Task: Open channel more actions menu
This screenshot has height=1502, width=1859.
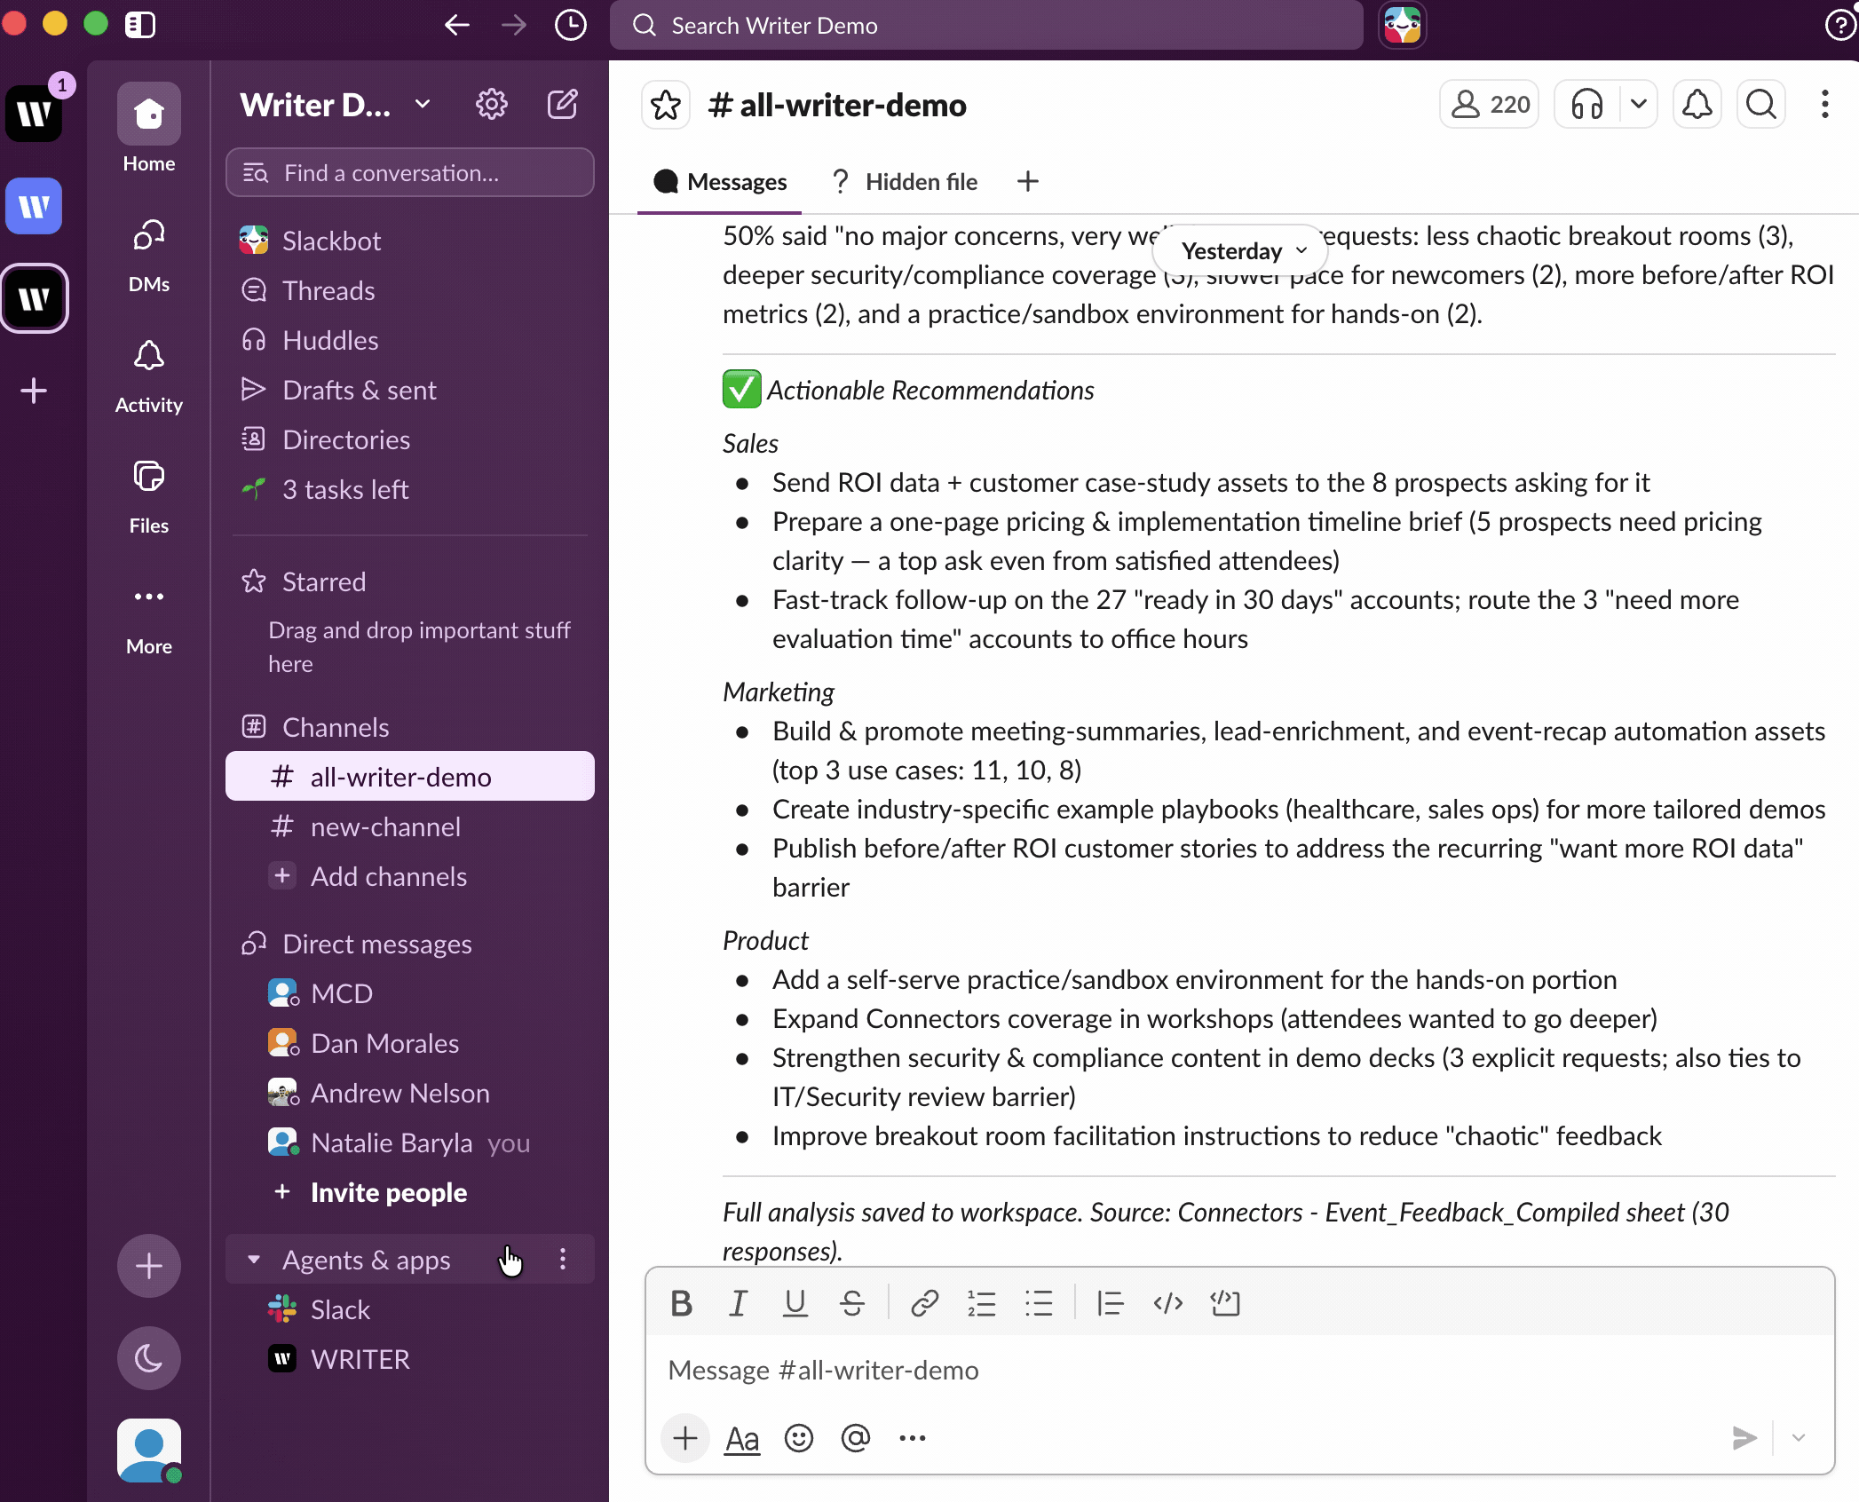Action: point(1825,105)
